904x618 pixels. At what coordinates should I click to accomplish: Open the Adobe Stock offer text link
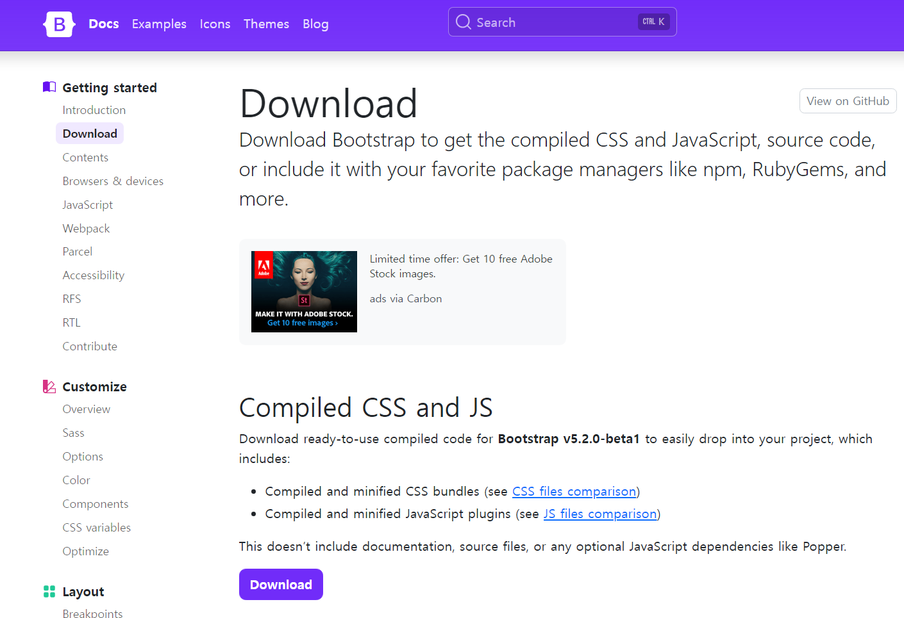(461, 266)
